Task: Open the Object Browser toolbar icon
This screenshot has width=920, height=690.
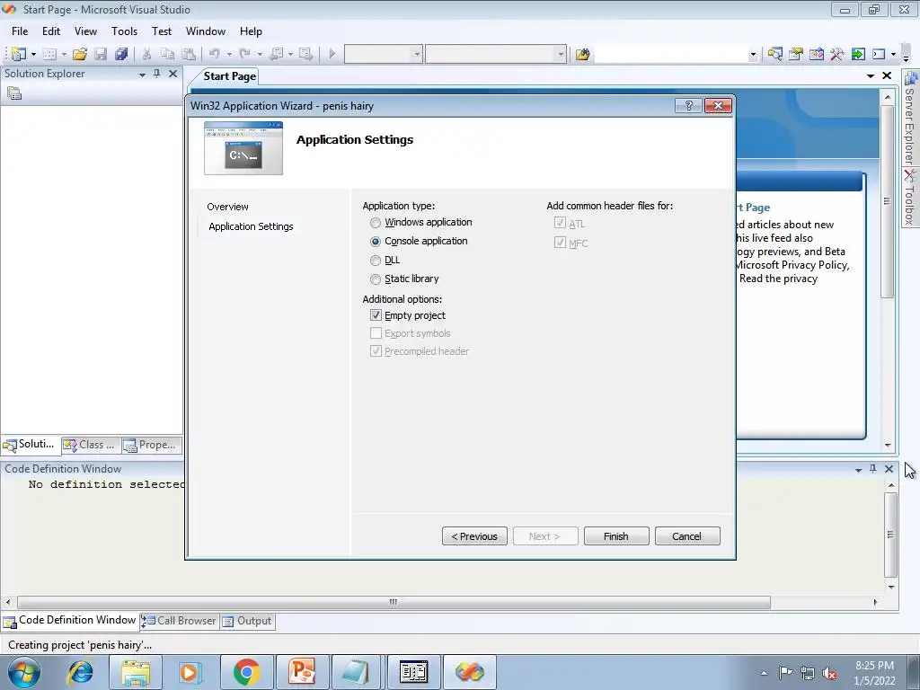Action: click(816, 54)
